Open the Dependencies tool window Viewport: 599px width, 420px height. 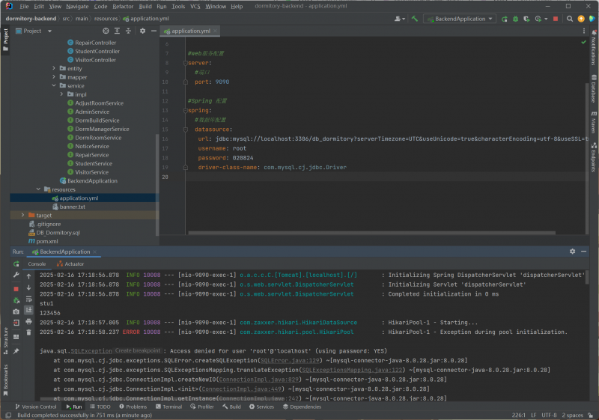302,407
